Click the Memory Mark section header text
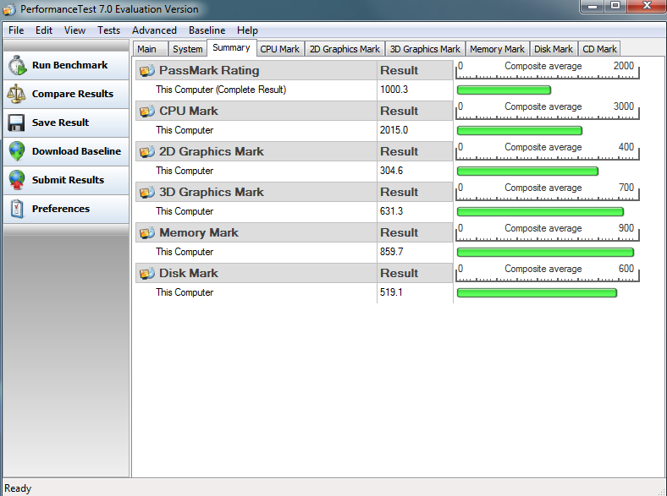Image resolution: width=667 pixels, height=496 pixels. pos(199,232)
